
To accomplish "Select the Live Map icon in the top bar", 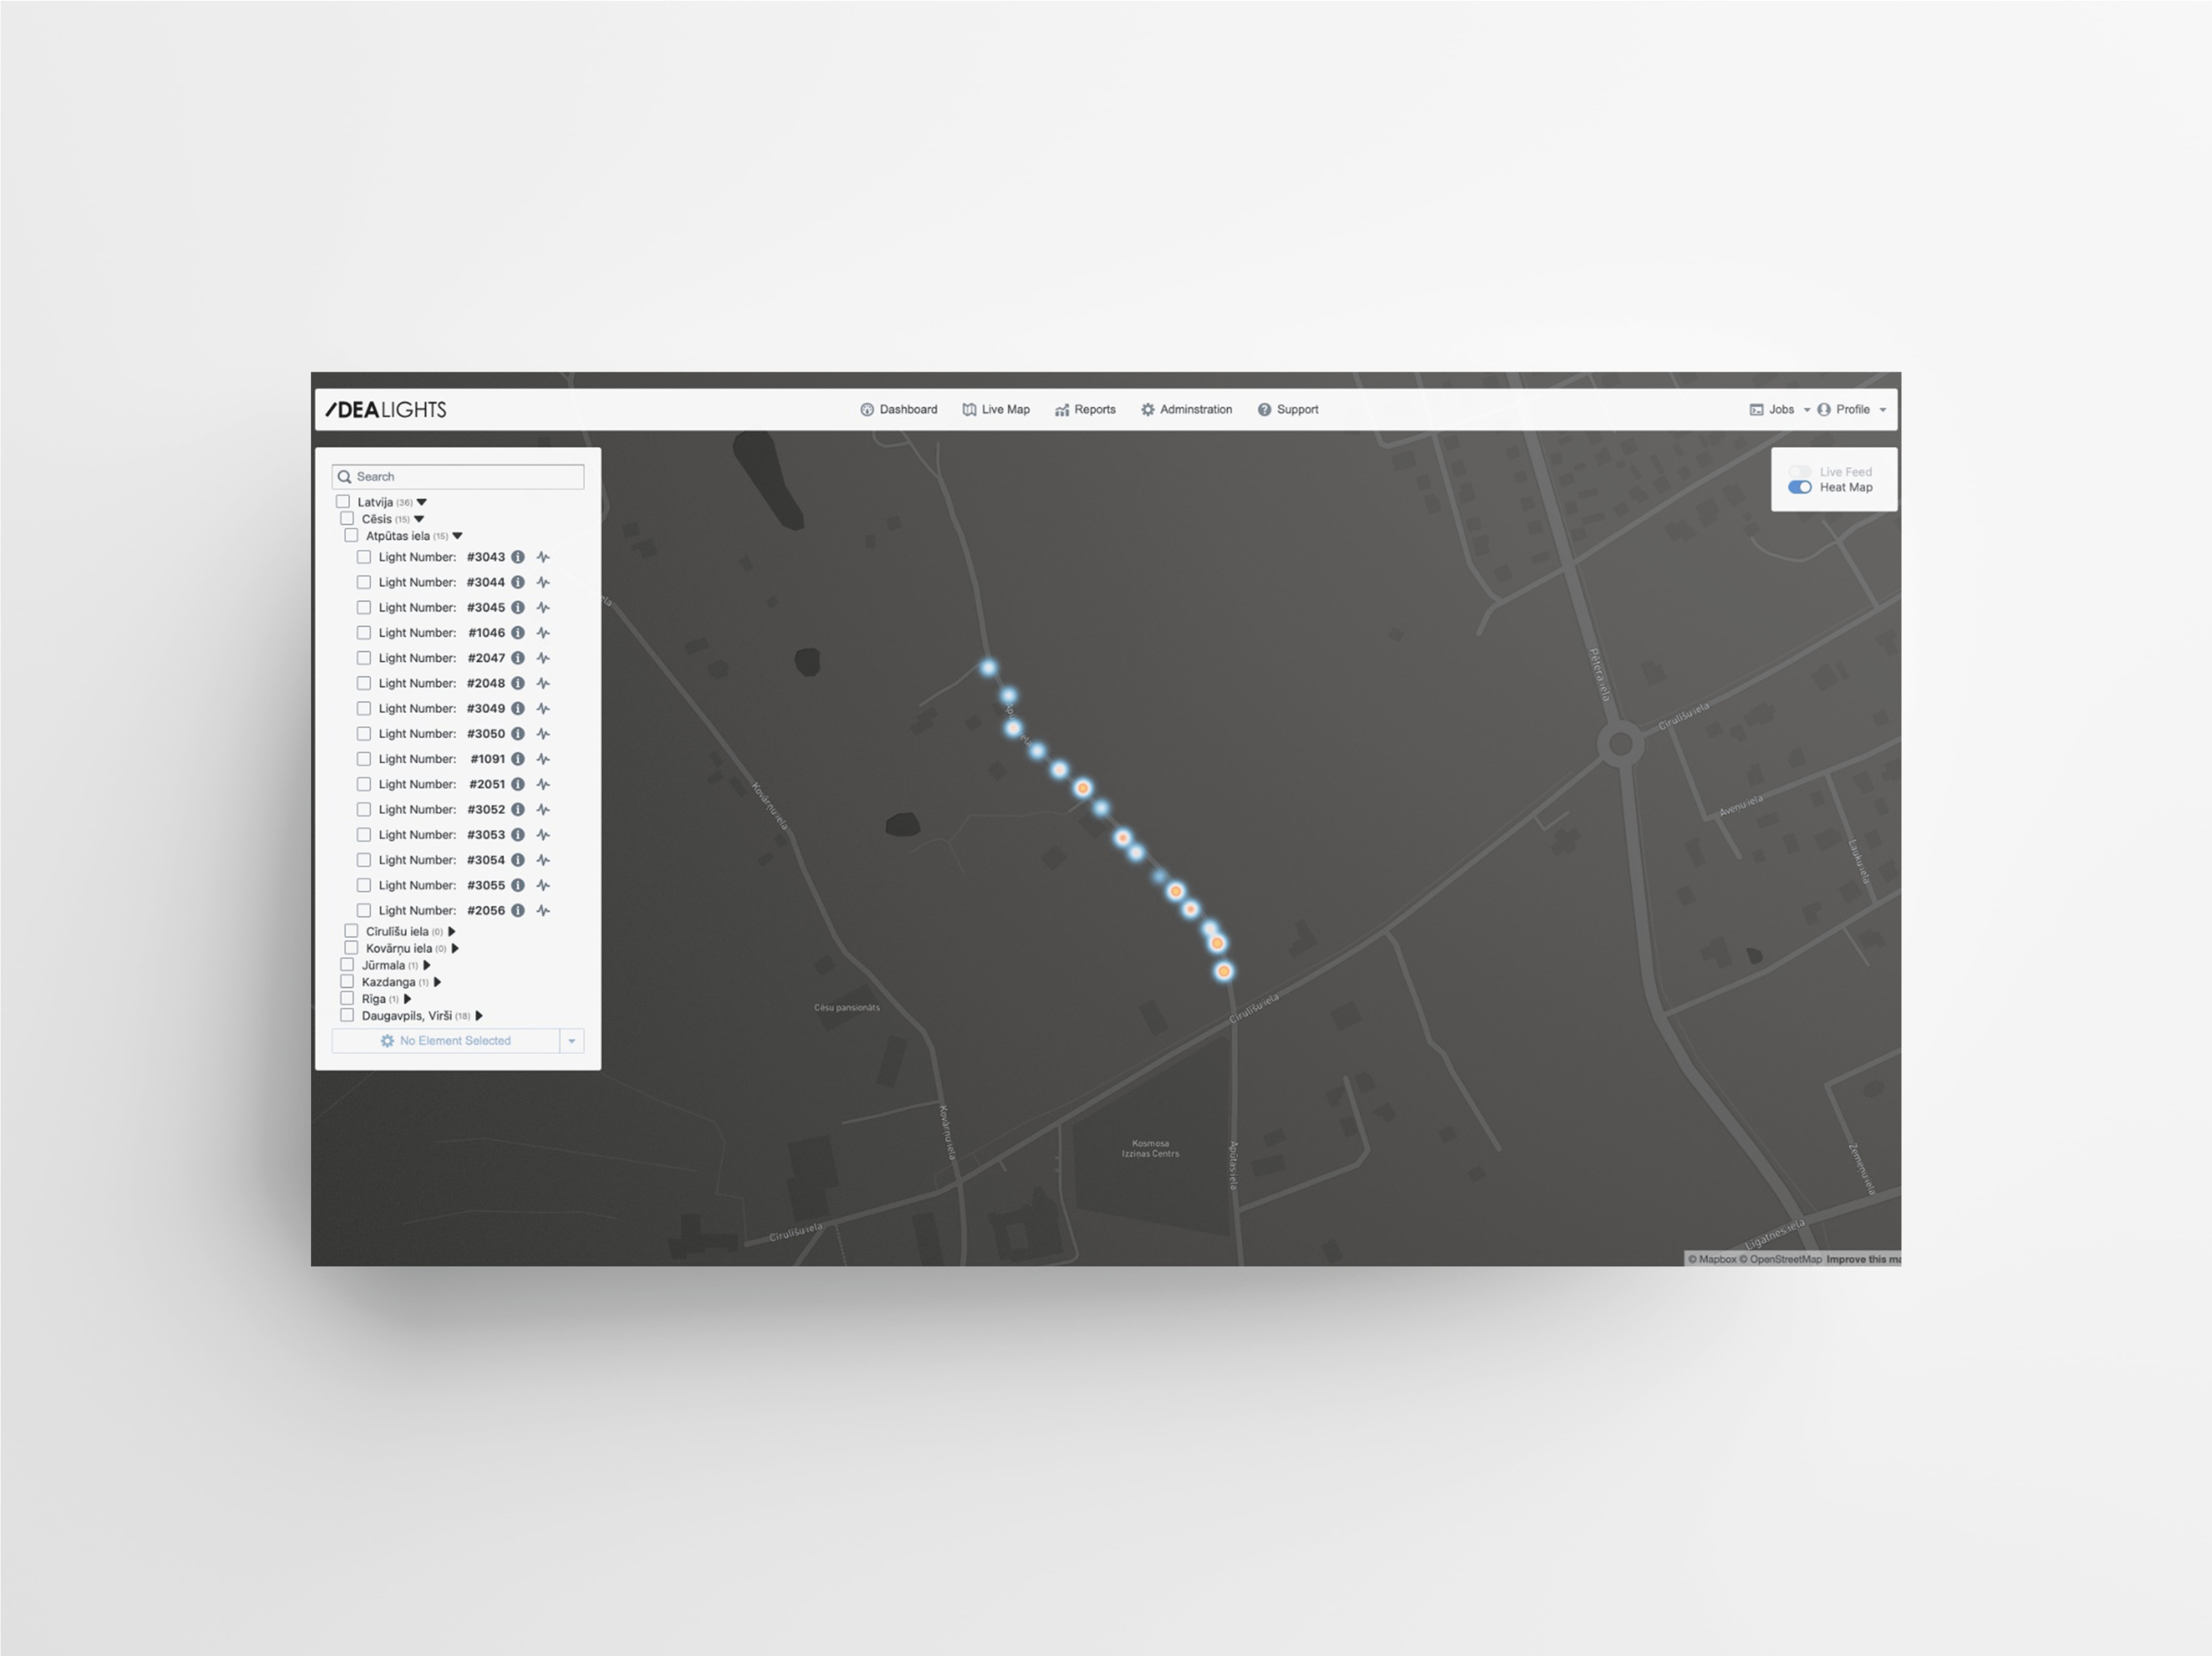I will pos(970,409).
